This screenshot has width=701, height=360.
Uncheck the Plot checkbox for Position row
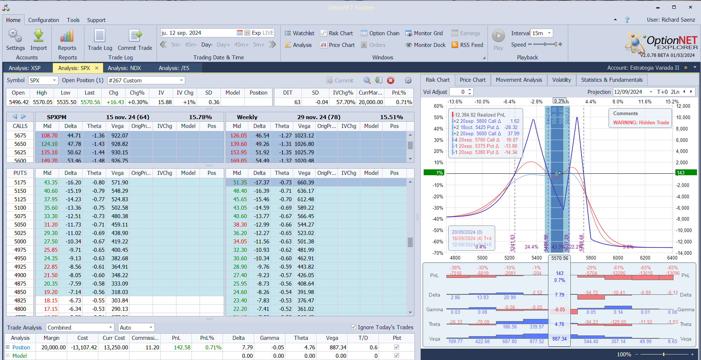[x=397, y=347]
